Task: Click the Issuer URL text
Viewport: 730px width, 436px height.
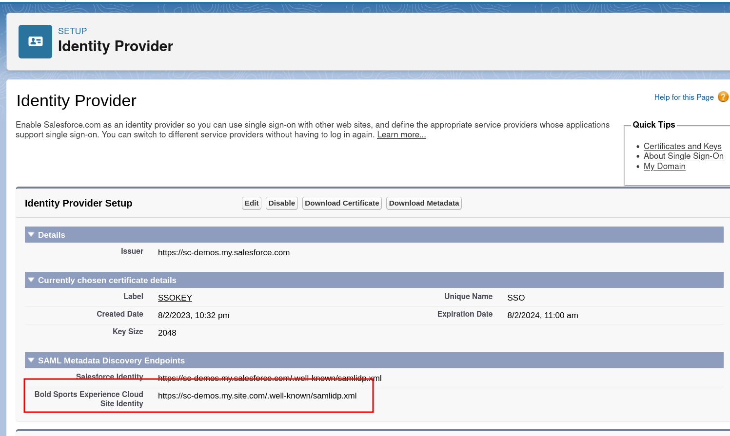Action: (x=224, y=252)
